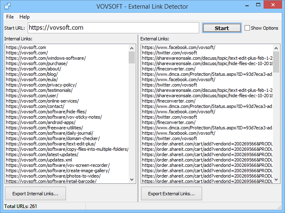The height and width of the screenshot is (213, 285).
Task: Click Export External Links button
Action: [172, 193]
